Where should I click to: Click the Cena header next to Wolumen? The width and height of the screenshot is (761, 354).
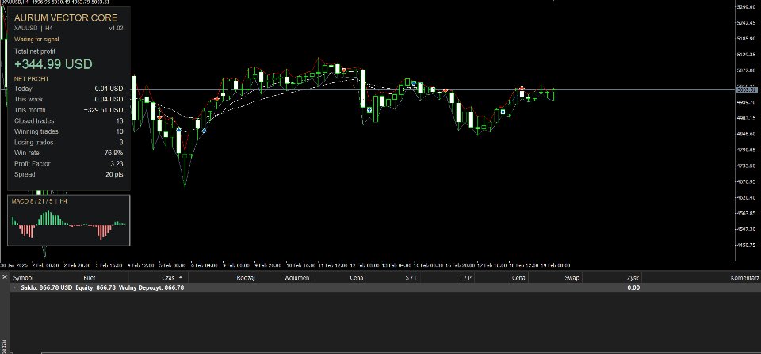click(356, 278)
